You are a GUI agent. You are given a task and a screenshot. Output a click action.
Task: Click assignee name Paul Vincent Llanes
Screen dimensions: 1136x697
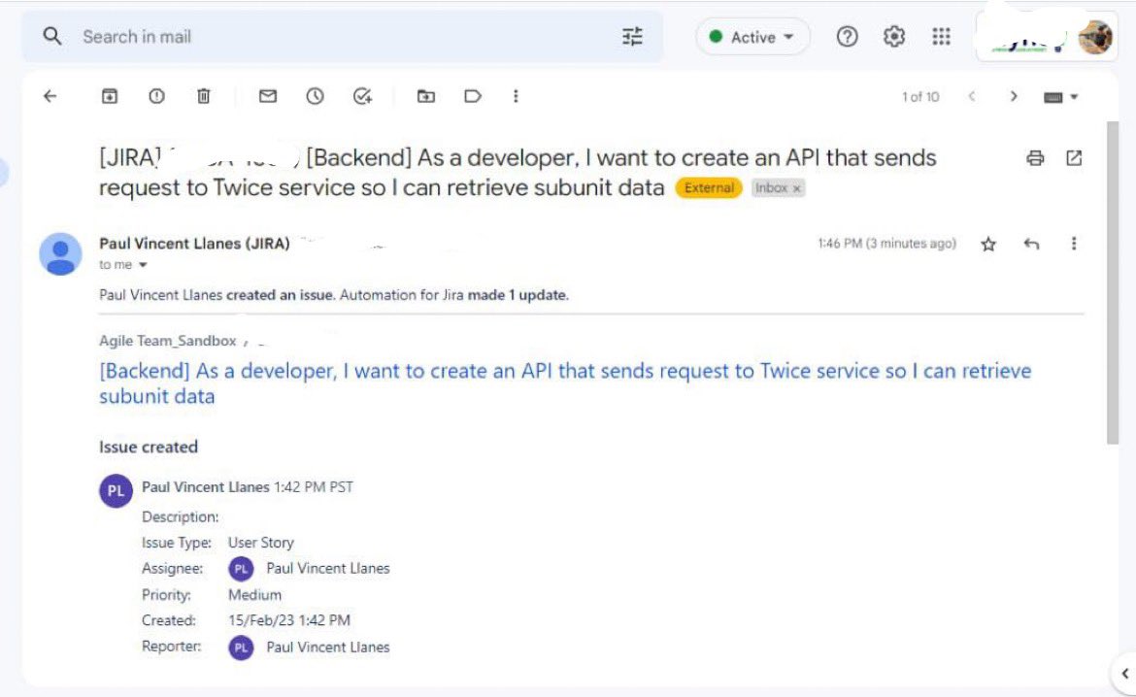[x=327, y=568]
